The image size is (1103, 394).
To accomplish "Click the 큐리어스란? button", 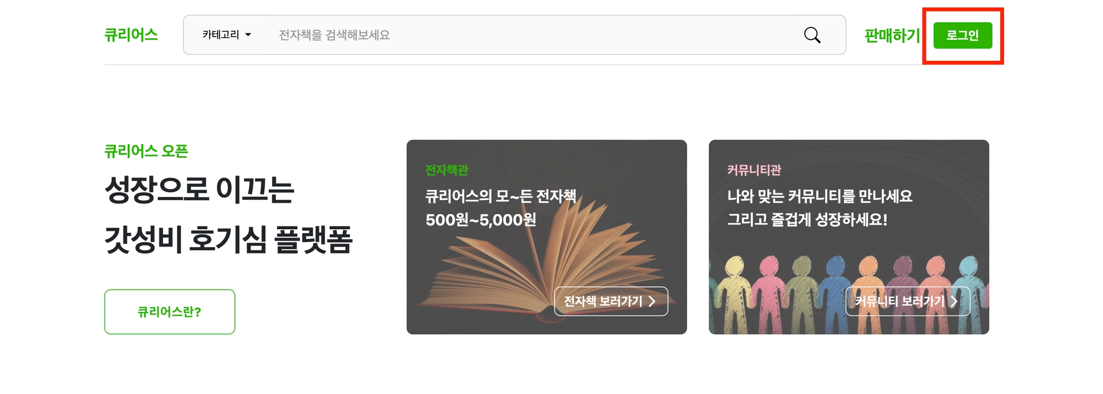I will pyautogui.click(x=170, y=312).
